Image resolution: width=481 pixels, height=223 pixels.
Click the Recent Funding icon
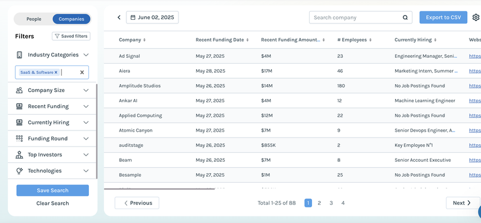(19, 106)
